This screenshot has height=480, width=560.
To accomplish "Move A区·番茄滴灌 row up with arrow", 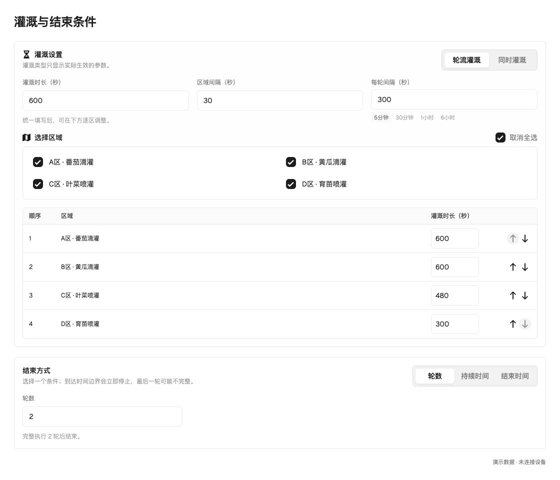I will pyautogui.click(x=513, y=238).
